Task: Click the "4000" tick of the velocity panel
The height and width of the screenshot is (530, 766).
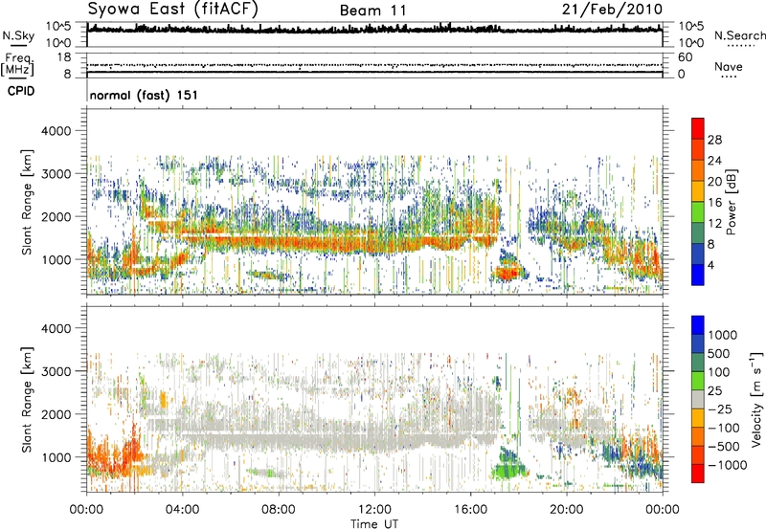Action: (x=56, y=328)
